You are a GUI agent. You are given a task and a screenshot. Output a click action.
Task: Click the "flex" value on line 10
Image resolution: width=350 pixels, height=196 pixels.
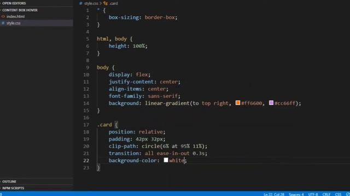(x=142, y=75)
